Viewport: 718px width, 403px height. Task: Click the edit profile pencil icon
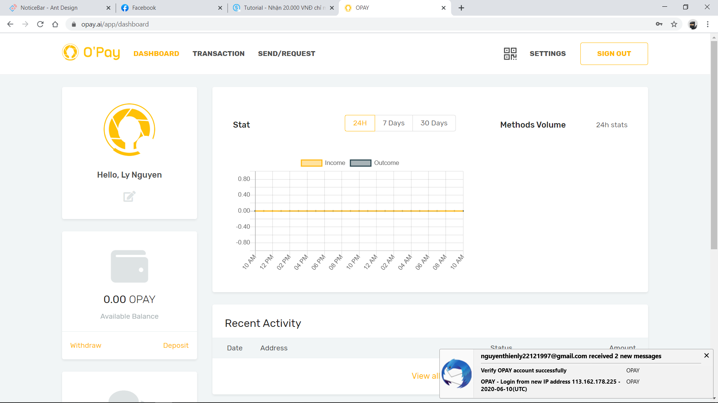(129, 196)
